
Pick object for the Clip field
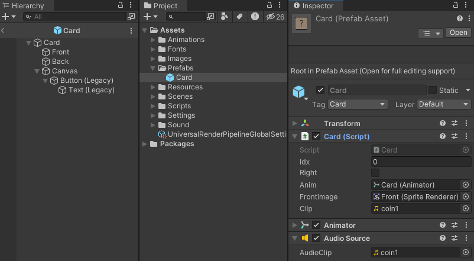(x=466, y=208)
